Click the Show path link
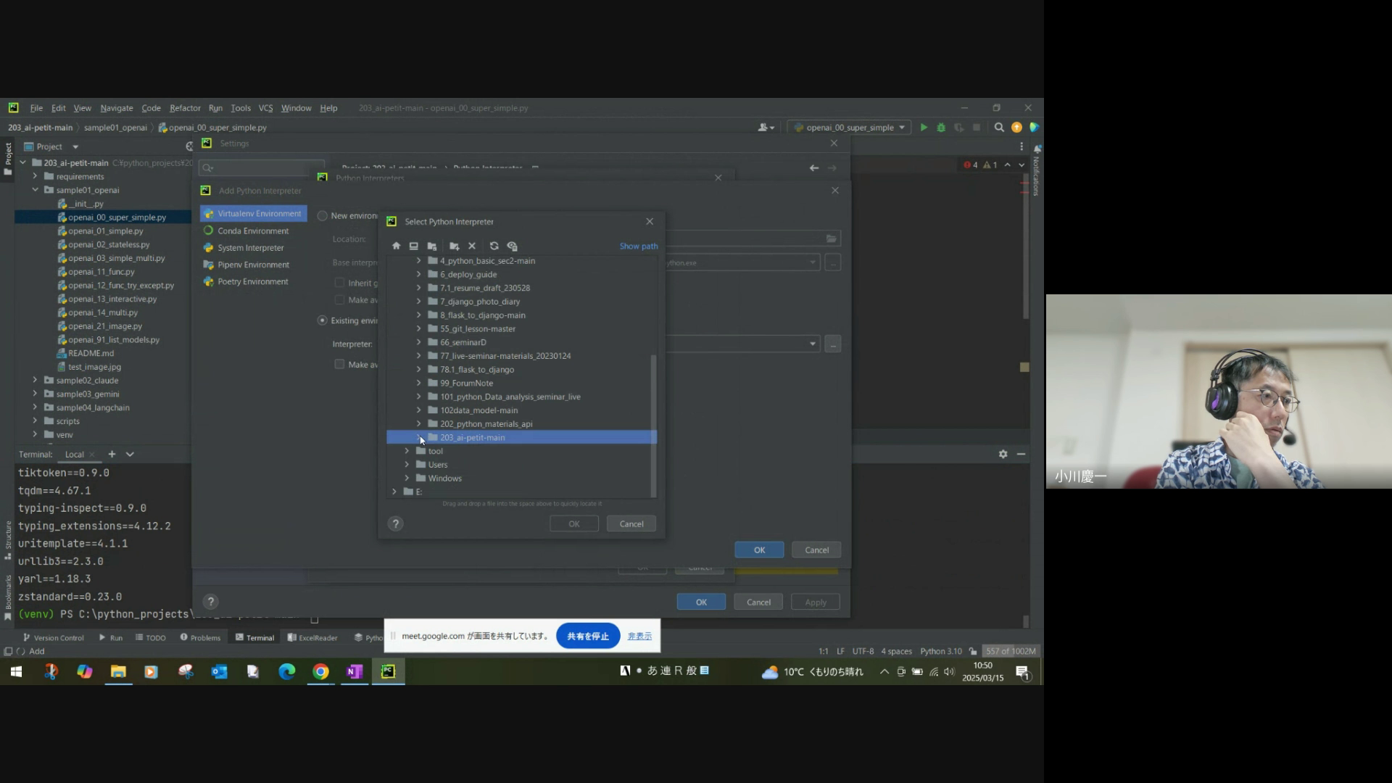The image size is (1392, 783). point(638,246)
